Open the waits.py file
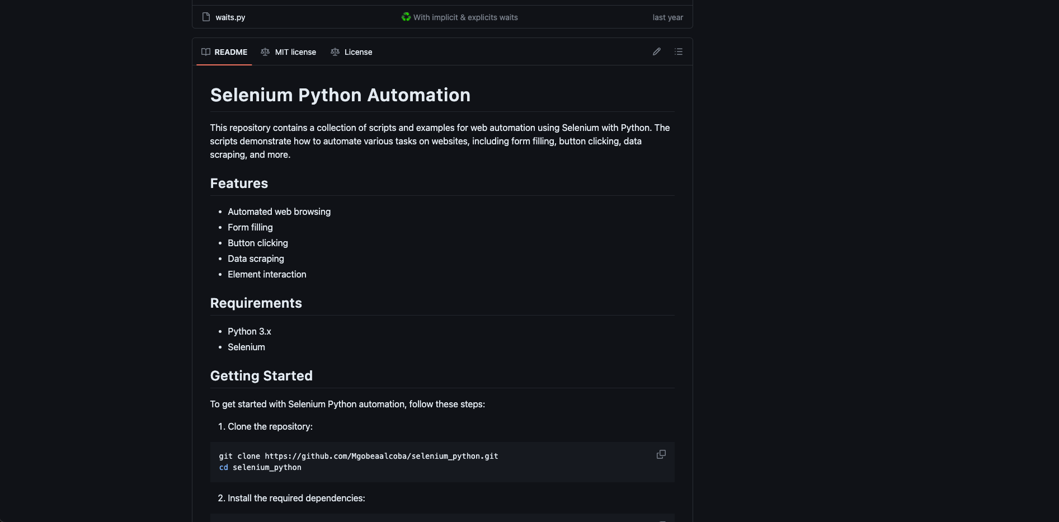This screenshot has height=522, width=1059. [230, 17]
